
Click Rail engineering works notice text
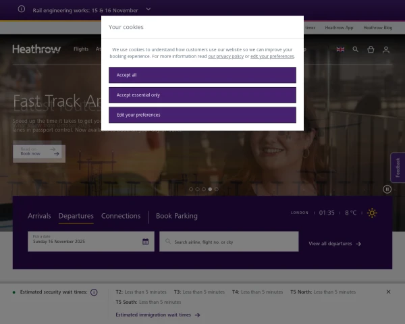(85, 11)
